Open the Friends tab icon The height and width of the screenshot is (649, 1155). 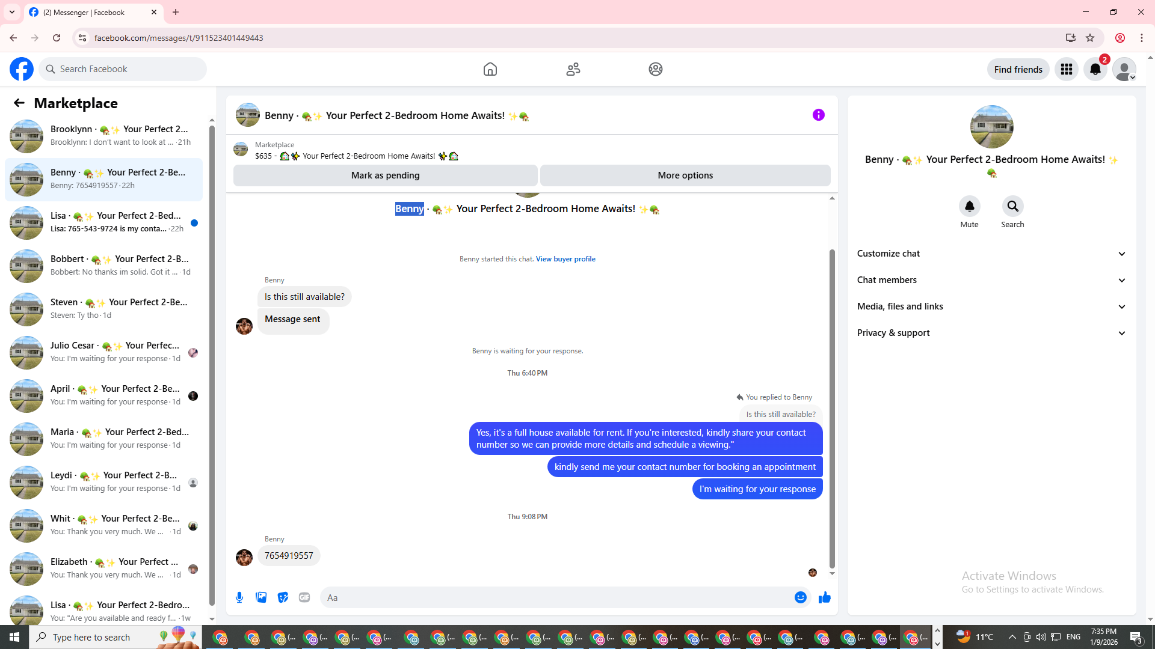point(573,69)
